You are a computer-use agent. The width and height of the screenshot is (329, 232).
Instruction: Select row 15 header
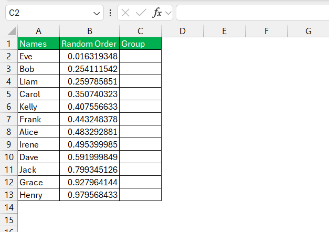(8, 220)
